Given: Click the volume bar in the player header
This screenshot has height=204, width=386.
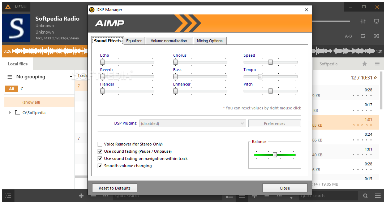Looking at the screenshot, I should click(331, 21).
